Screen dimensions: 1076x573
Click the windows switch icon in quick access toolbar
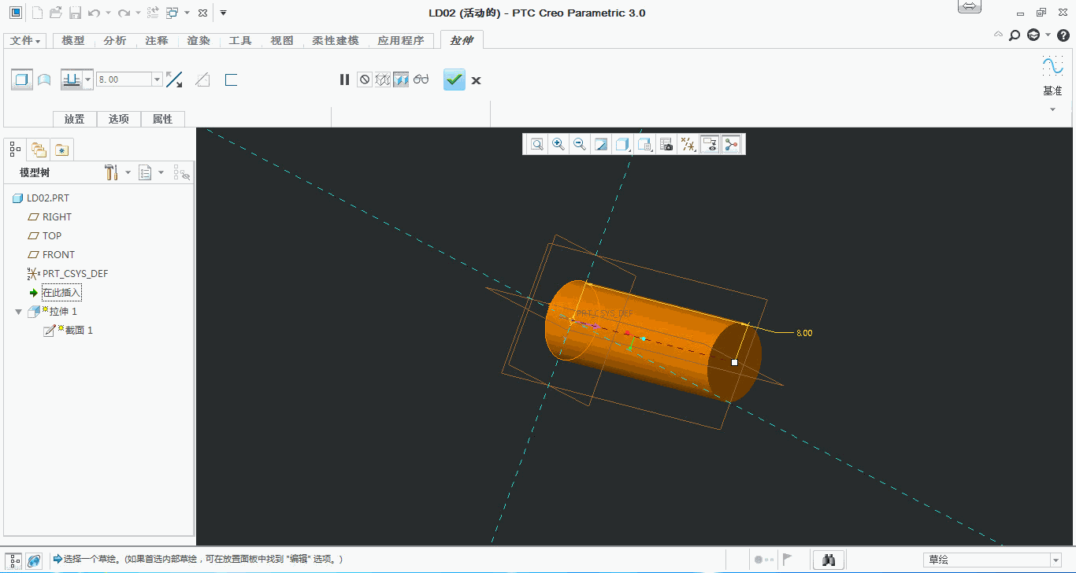(x=173, y=13)
